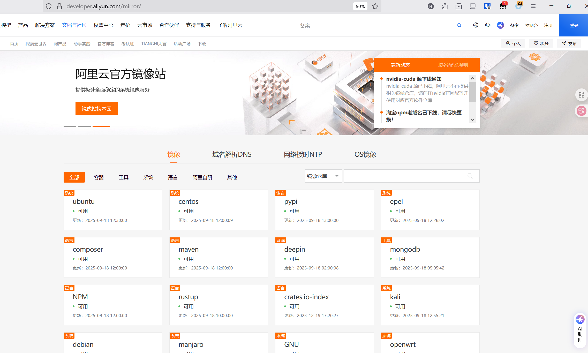Click the mirror search magnifier icon
Viewport: 588px width, 353px height.
pos(470,176)
